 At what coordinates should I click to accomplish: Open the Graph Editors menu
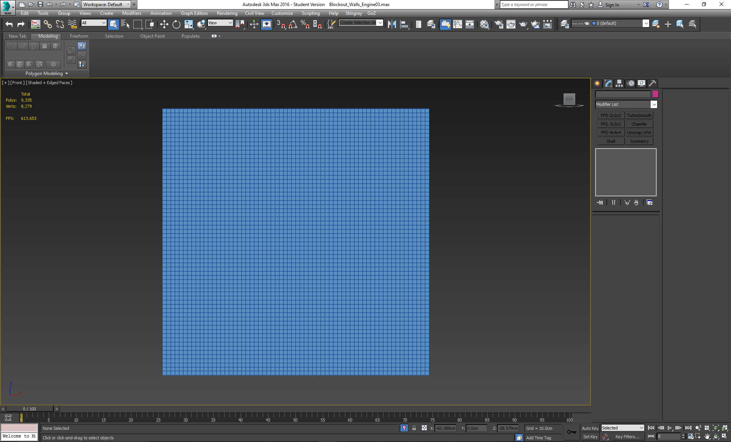point(194,13)
